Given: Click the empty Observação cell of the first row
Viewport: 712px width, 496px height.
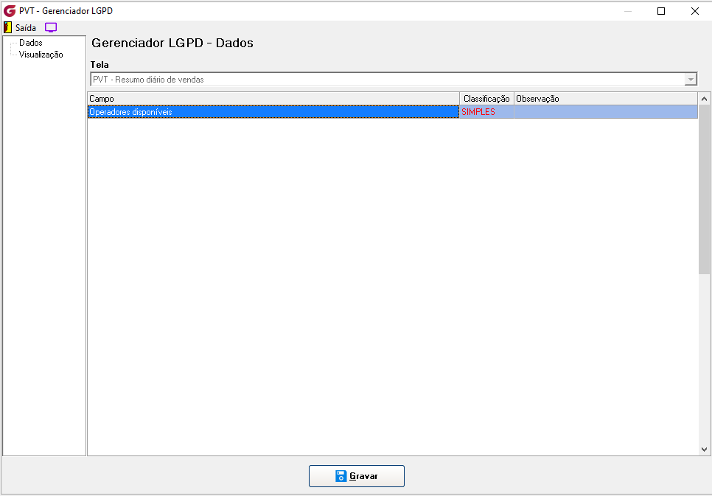Looking at the screenshot, I should coord(606,112).
